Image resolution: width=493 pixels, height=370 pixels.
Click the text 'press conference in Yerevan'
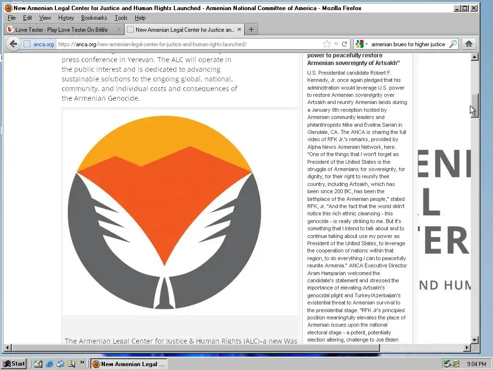[x=107, y=59]
